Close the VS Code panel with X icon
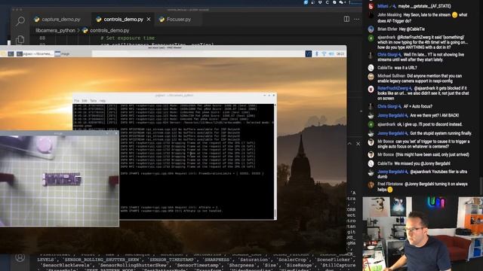This screenshot has height=271, width=483. 358,144
